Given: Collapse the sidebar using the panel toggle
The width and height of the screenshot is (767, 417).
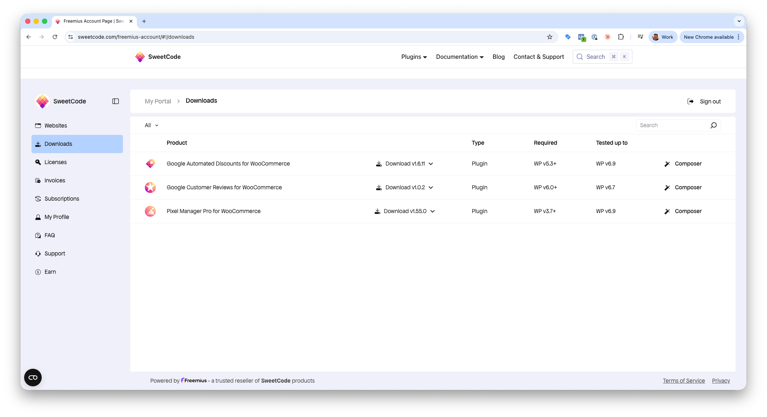Looking at the screenshot, I should tap(115, 101).
